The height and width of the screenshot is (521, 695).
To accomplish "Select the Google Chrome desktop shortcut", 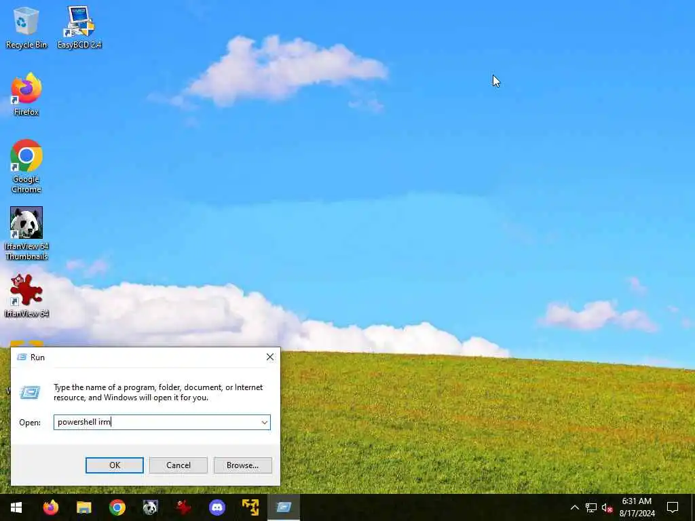I will point(26,166).
